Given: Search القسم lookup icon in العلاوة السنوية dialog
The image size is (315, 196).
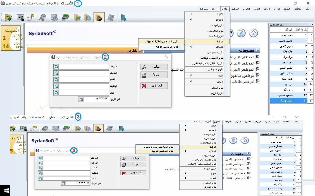Looking at the screenshot, I should point(56,80).
